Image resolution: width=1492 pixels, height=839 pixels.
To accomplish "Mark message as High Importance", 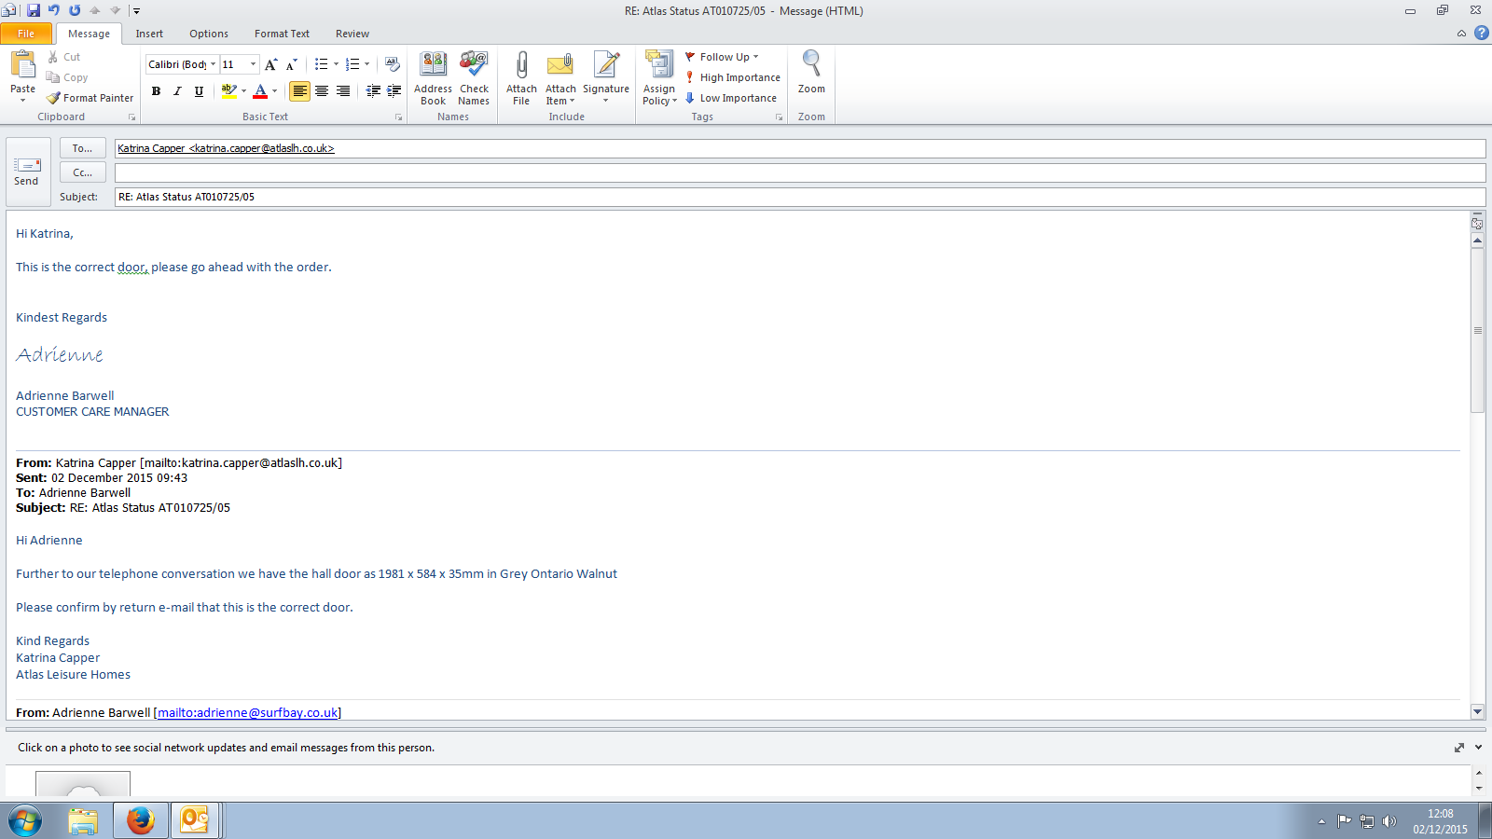I will [733, 77].
